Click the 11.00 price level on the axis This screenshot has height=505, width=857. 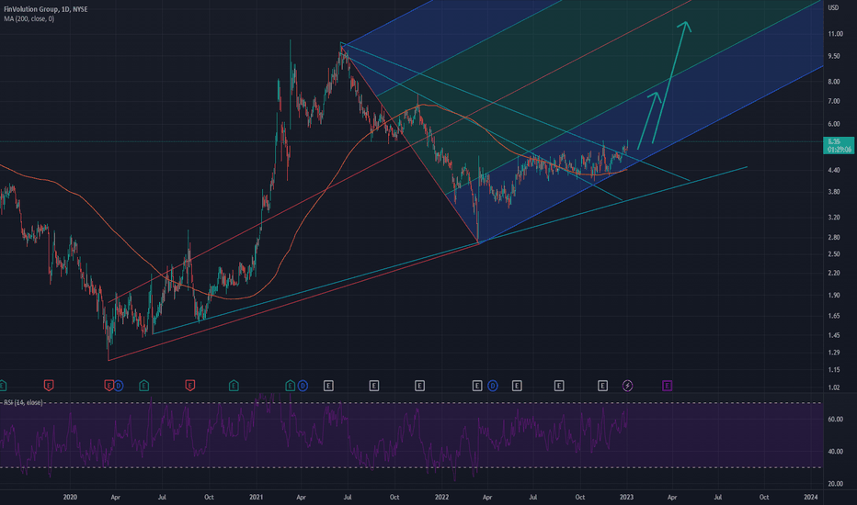click(x=835, y=34)
